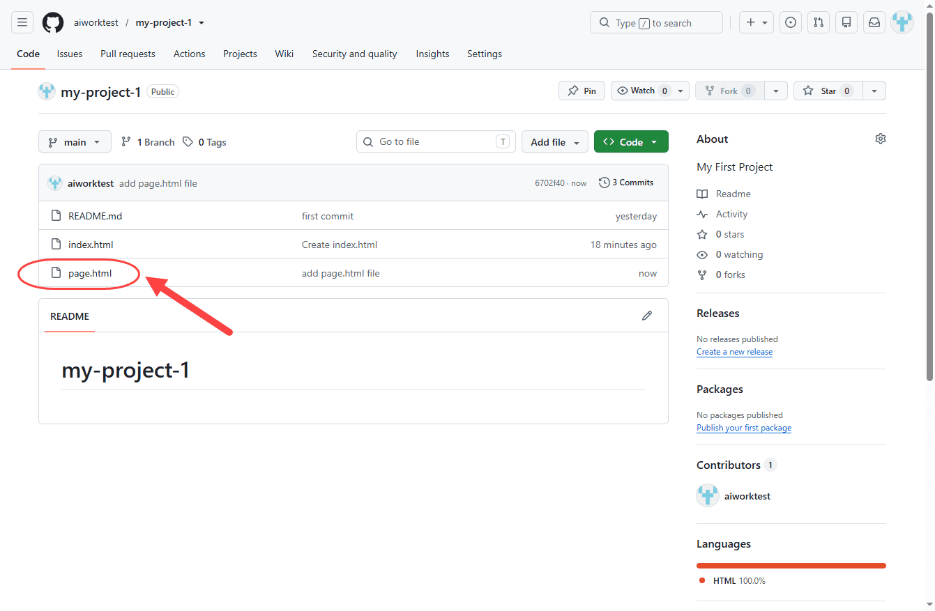935x611 pixels.
Task: Expand the Add file dropdown
Action: tap(555, 141)
